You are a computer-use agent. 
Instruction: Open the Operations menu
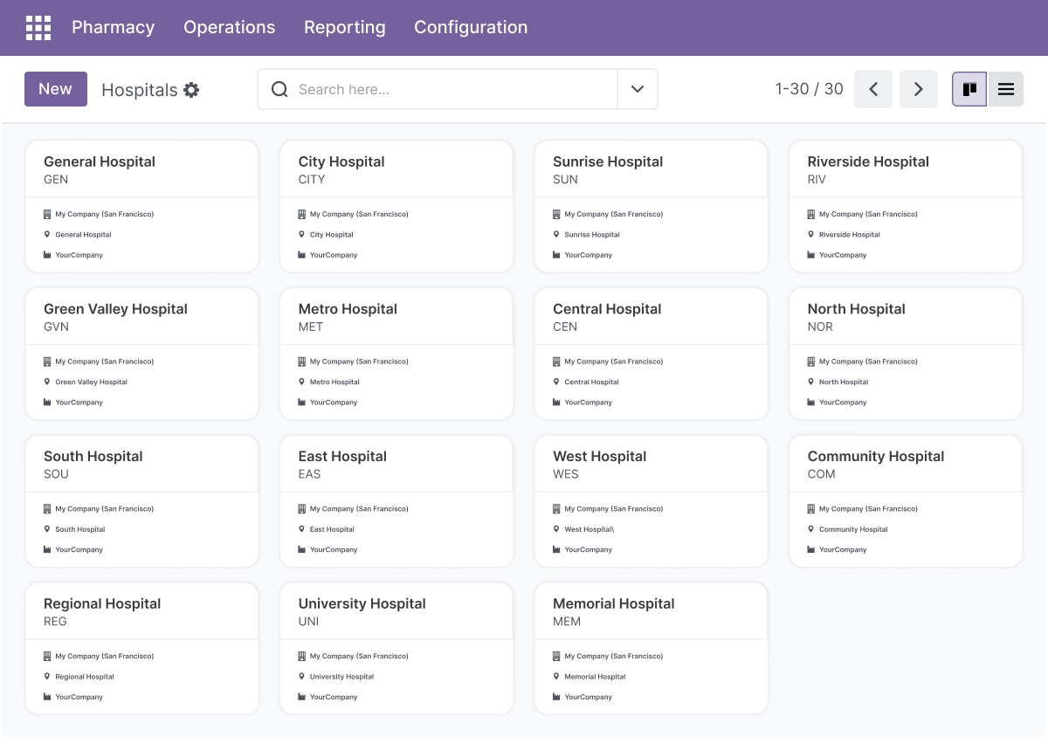click(x=230, y=27)
